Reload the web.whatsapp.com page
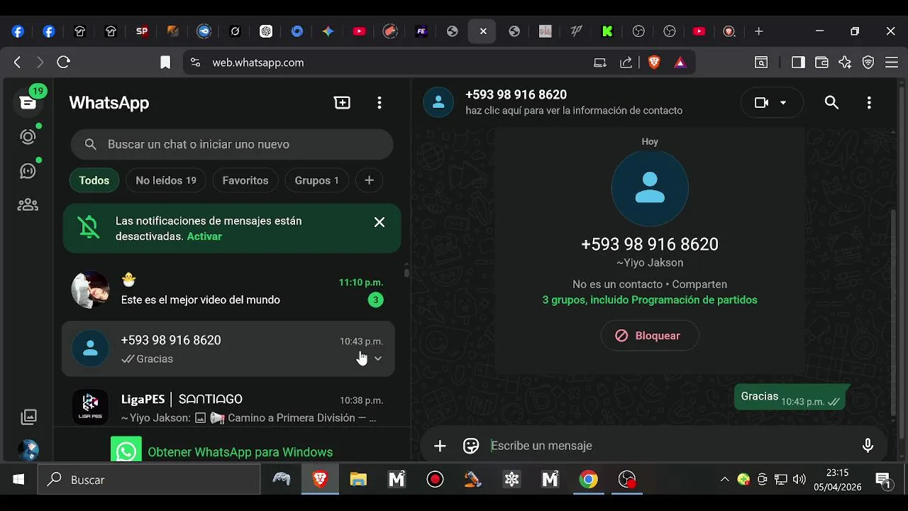The width and height of the screenshot is (908, 511). click(63, 62)
